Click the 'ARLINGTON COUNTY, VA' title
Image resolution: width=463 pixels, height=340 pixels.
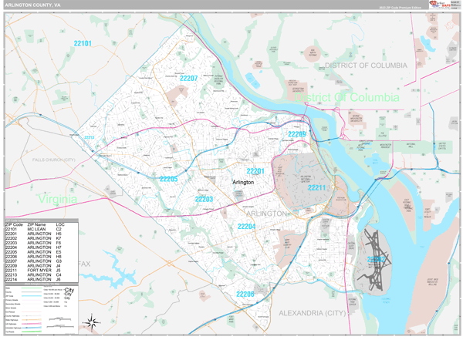(x=35, y=7)
